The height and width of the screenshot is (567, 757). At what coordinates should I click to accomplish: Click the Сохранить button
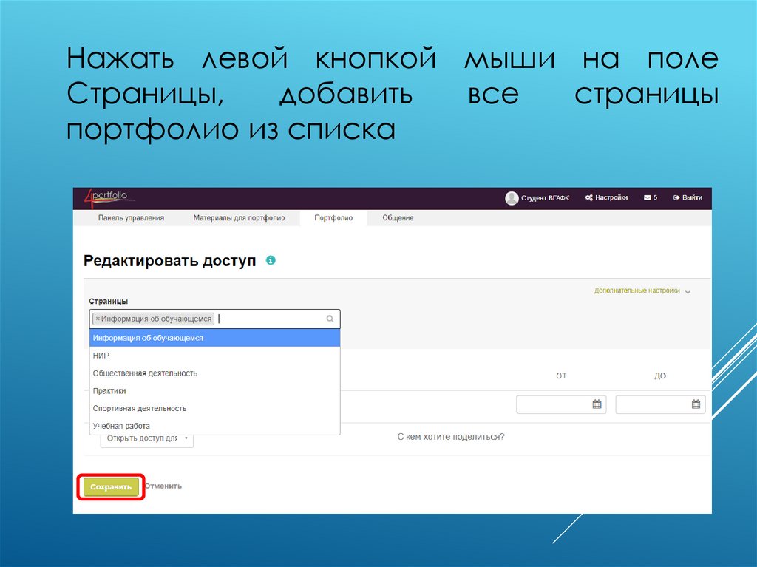(x=111, y=487)
